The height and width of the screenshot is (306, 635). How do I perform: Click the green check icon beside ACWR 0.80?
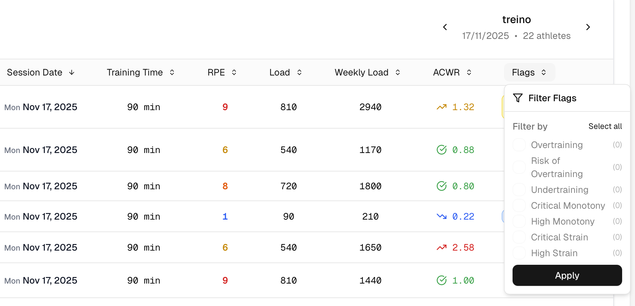point(442,186)
